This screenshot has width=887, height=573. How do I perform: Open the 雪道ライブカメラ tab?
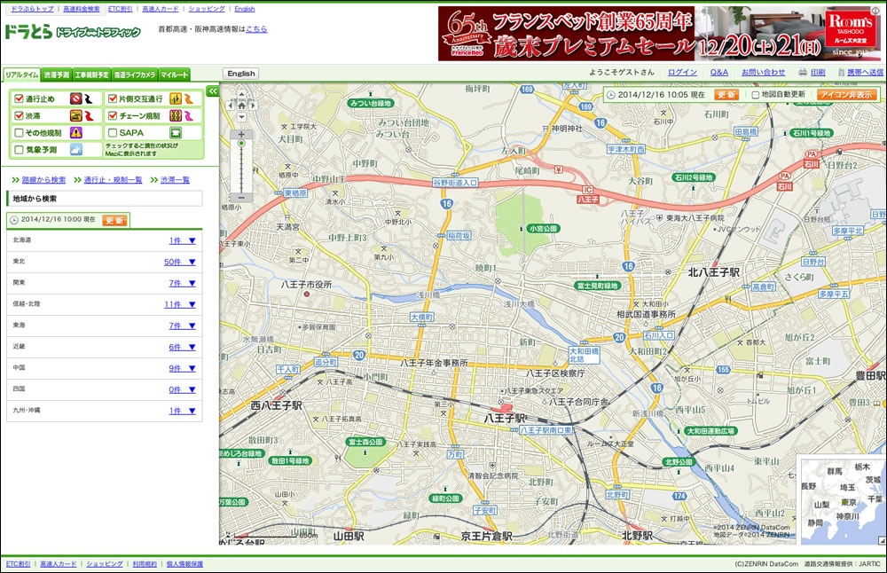click(137, 75)
